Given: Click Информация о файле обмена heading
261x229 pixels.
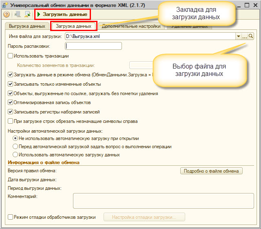Looking at the screenshot, I should tap(44, 162).
